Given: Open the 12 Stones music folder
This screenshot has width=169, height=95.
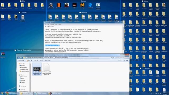Looking at the screenshot, I should (144, 6).
